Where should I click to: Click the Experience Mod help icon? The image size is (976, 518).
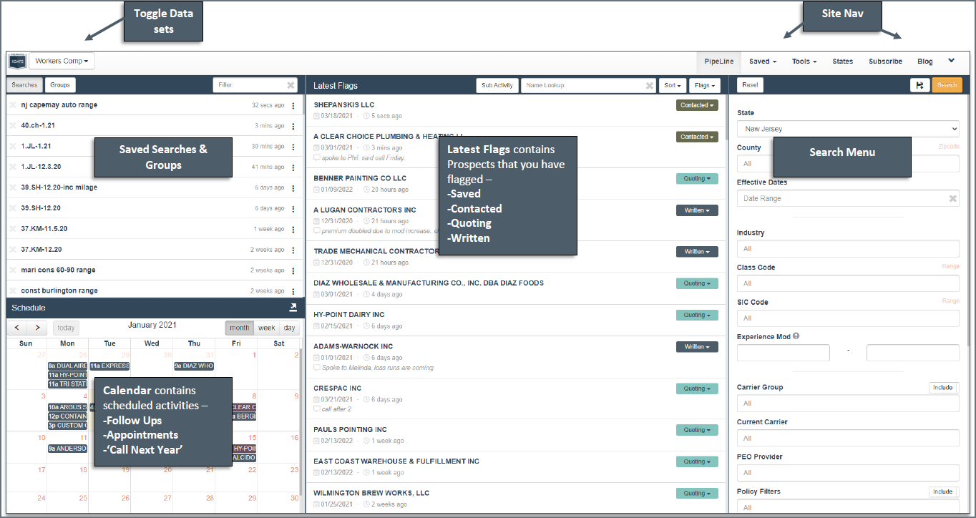click(796, 336)
